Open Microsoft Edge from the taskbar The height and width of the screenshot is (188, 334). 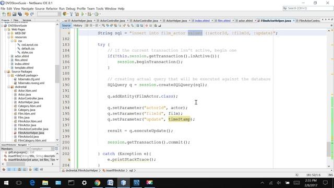click(x=32, y=183)
